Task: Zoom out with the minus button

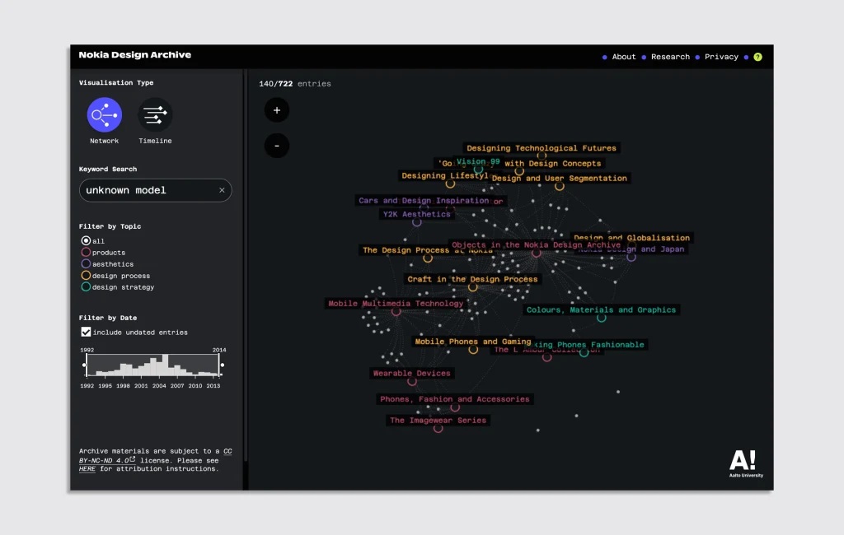Action: pyautogui.click(x=276, y=146)
